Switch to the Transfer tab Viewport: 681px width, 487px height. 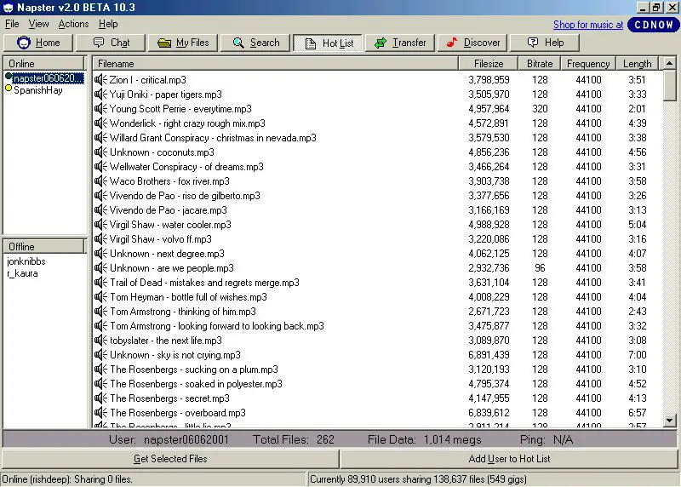coord(400,43)
